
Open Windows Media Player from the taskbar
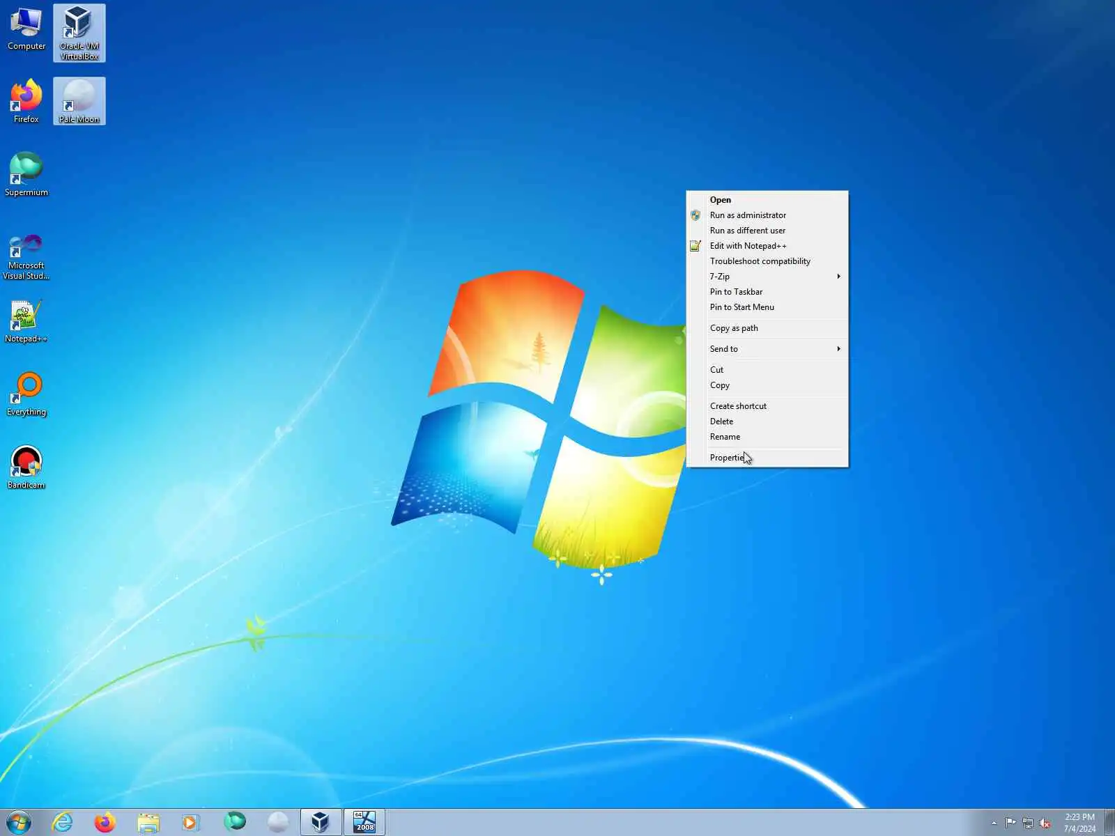tap(191, 822)
